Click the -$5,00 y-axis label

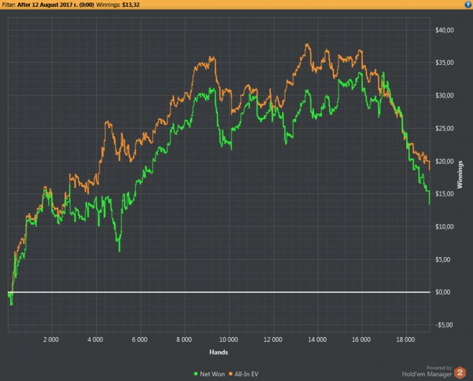[x=446, y=325]
